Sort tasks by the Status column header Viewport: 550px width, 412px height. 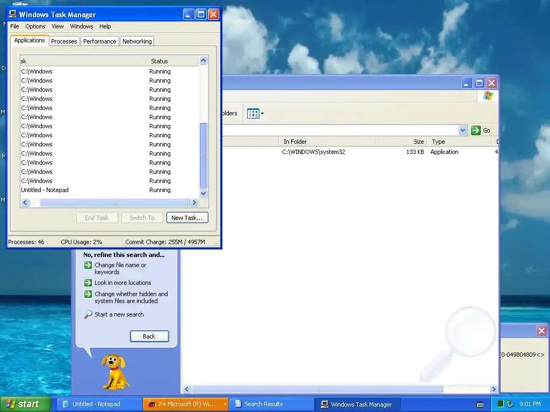pyautogui.click(x=172, y=61)
